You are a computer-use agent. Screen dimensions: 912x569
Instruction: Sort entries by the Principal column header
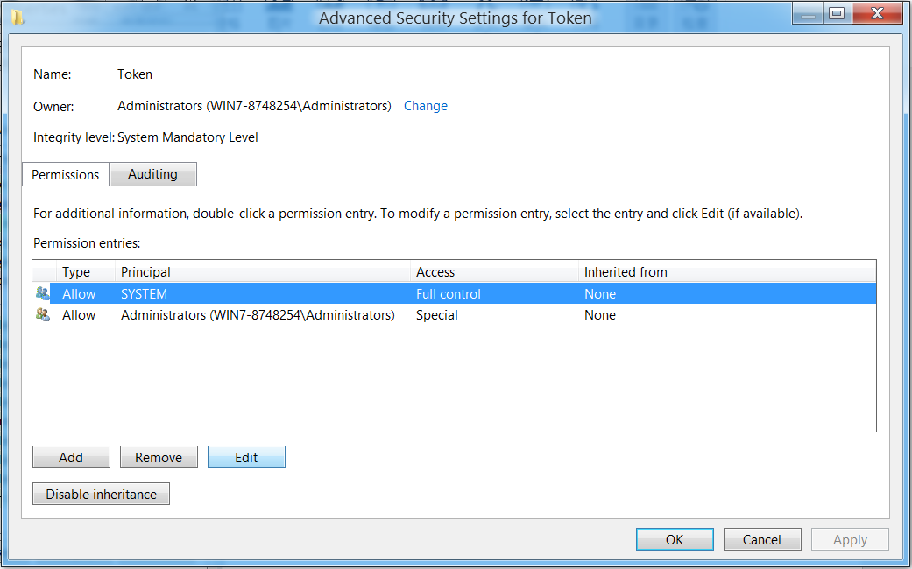tap(262, 272)
